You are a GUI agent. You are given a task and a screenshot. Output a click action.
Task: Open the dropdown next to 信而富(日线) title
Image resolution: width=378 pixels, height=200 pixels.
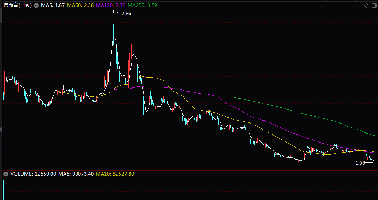(36, 5)
